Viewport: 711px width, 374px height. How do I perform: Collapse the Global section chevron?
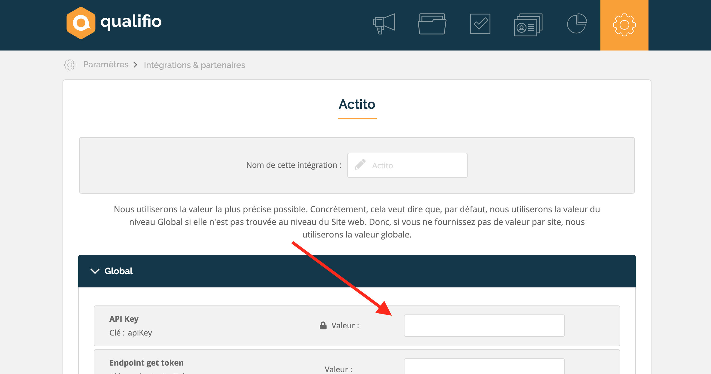pos(95,271)
